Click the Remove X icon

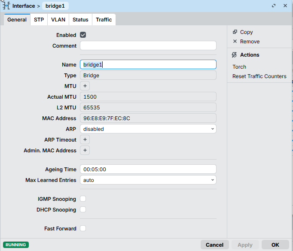point(235,42)
